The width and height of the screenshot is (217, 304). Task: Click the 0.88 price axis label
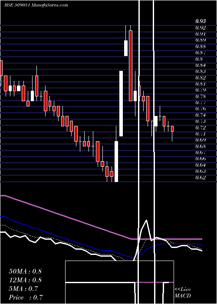click(x=201, y=46)
